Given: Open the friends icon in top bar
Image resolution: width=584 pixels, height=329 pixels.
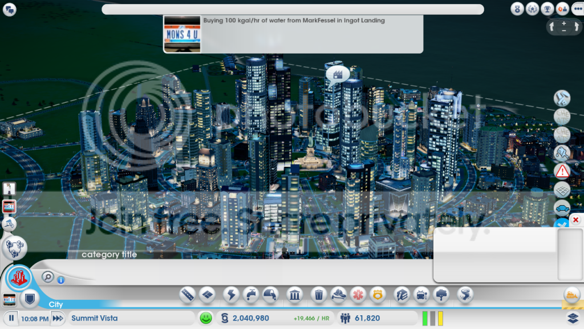Looking at the screenshot, I should 562,9.
